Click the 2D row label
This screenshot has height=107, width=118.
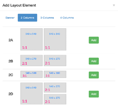[x=11, y=94]
